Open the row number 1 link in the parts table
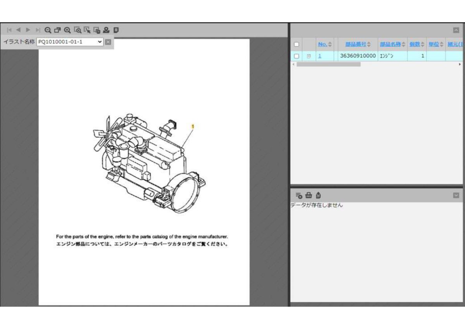This screenshot has height=329, width=465. (320, 56)
